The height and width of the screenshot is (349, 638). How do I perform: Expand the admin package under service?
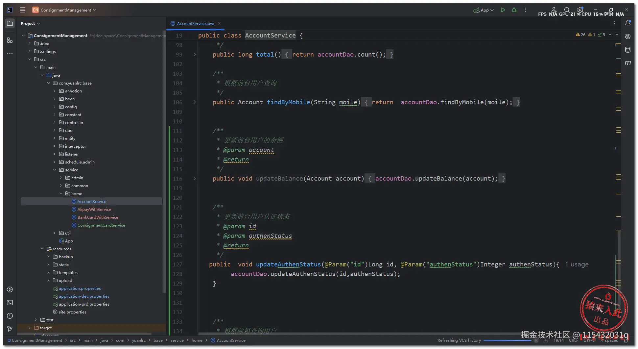61,178
